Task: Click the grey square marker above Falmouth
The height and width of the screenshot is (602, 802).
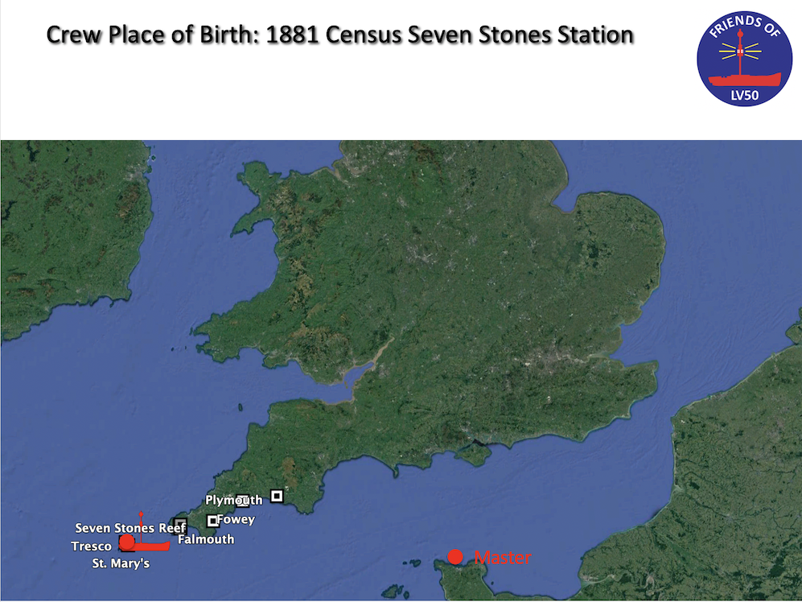Action: (180, 526)
